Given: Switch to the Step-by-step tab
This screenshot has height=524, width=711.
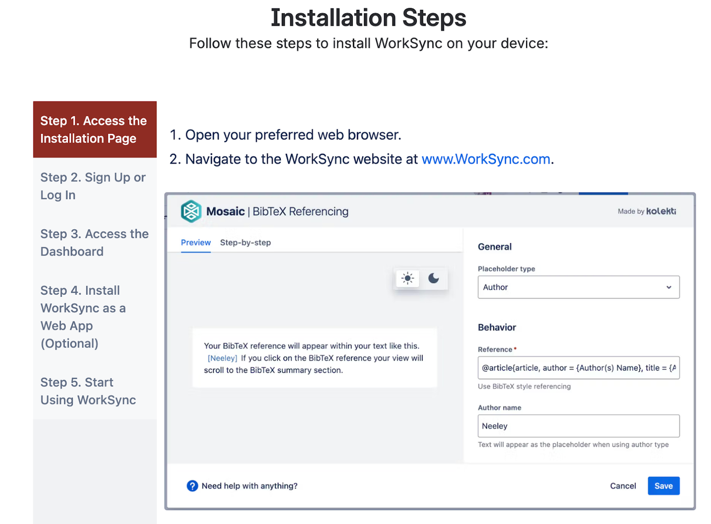Looking at the screenshot, I should (x=245, y=242).
